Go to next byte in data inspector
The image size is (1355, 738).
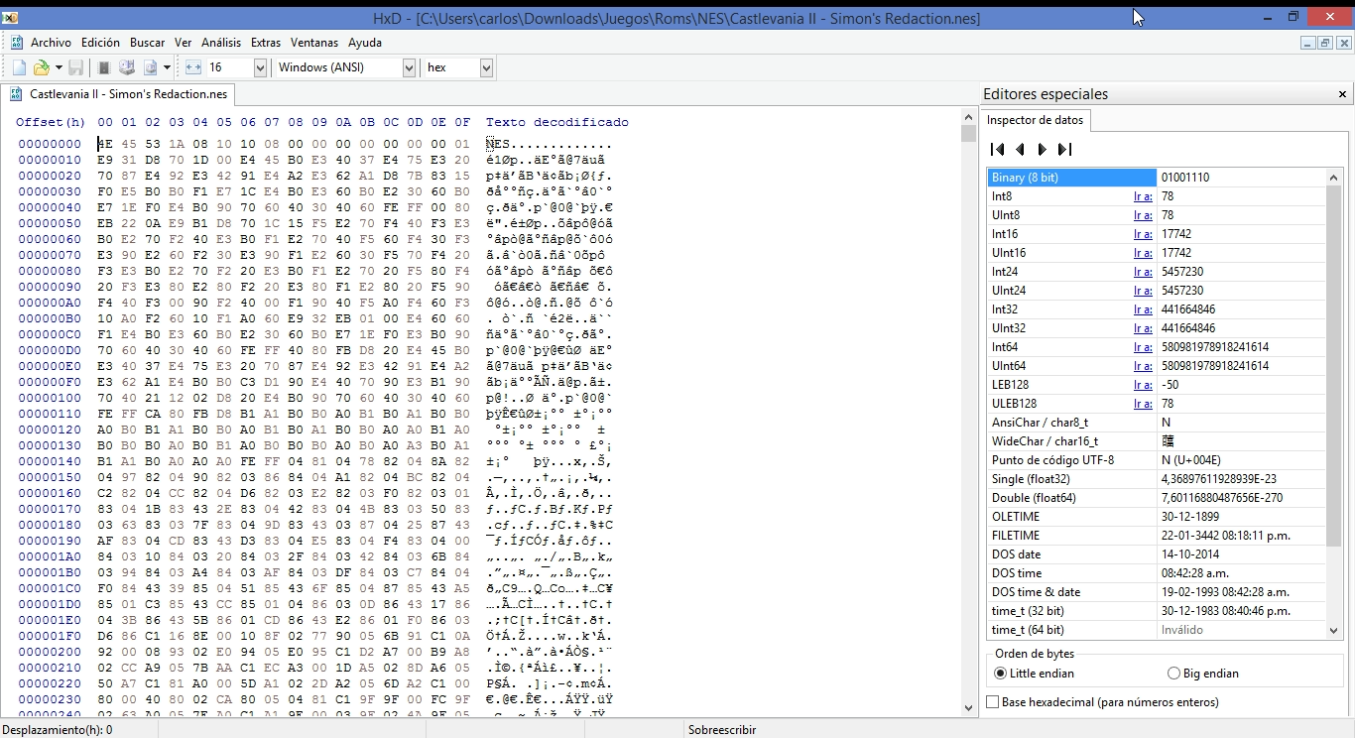(x=1042, y=150)
